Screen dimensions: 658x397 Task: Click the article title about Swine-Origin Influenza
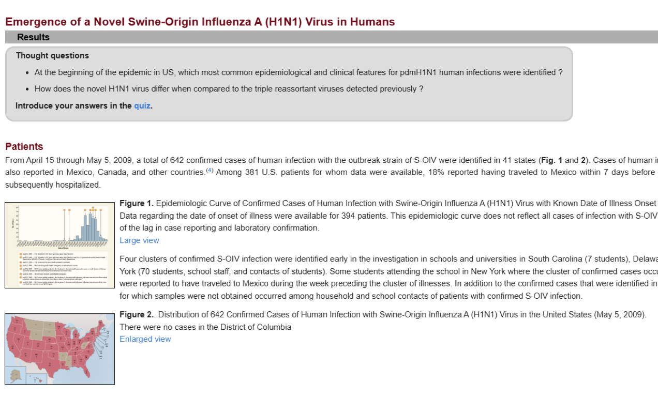pos(200,22)
